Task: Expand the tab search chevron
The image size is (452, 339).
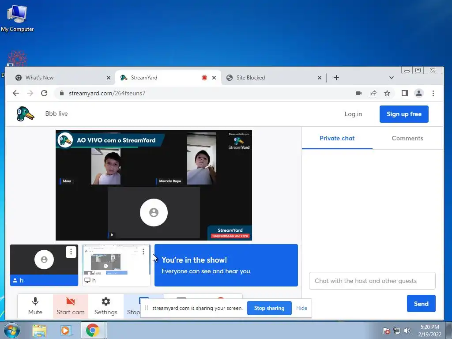Action: click(x=391, y=78)
